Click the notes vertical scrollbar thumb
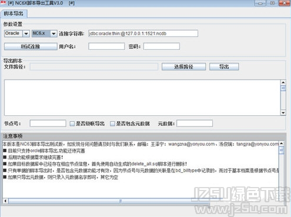 pos(282,151)
